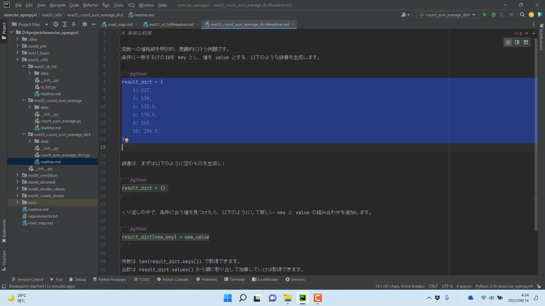Expand the exe30_condition folder
Viewport: 545px width, 306px height.
pyautogui.click(x=17, y=175)
